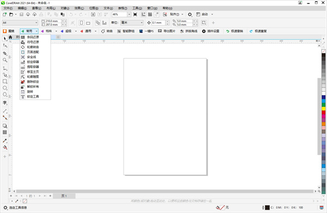Click the cloud download icon

point(28,14)
